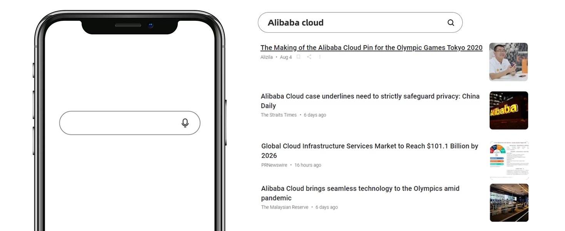Open the glowing Alibaba sign thumbnail
Screen dimensions: 565x231
pyautogui.click(x=508, y=110)
